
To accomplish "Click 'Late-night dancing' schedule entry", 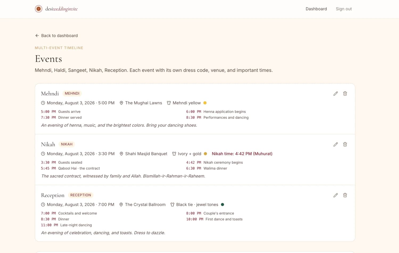I will click(76, 225).
